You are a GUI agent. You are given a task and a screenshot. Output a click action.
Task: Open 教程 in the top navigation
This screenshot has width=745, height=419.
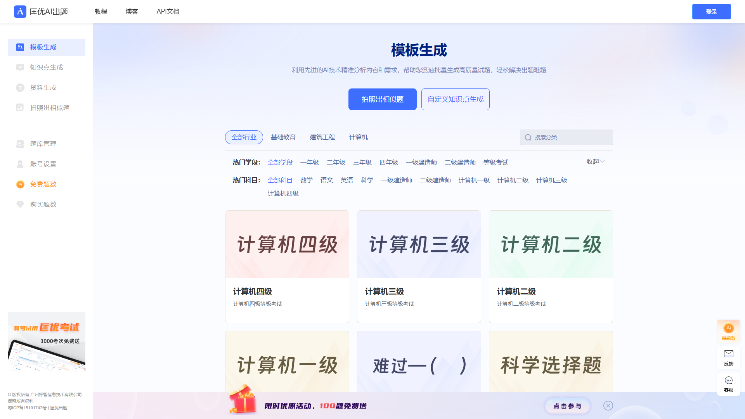(101, 12)
